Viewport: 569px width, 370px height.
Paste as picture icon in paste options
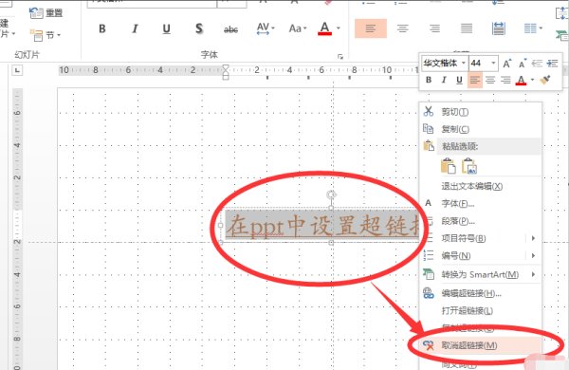(469, 166)
